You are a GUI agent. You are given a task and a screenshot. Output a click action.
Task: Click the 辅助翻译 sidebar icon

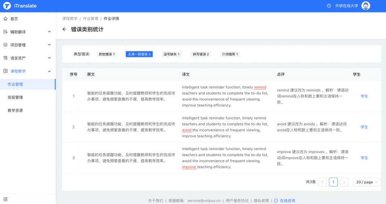coord(5,32)
